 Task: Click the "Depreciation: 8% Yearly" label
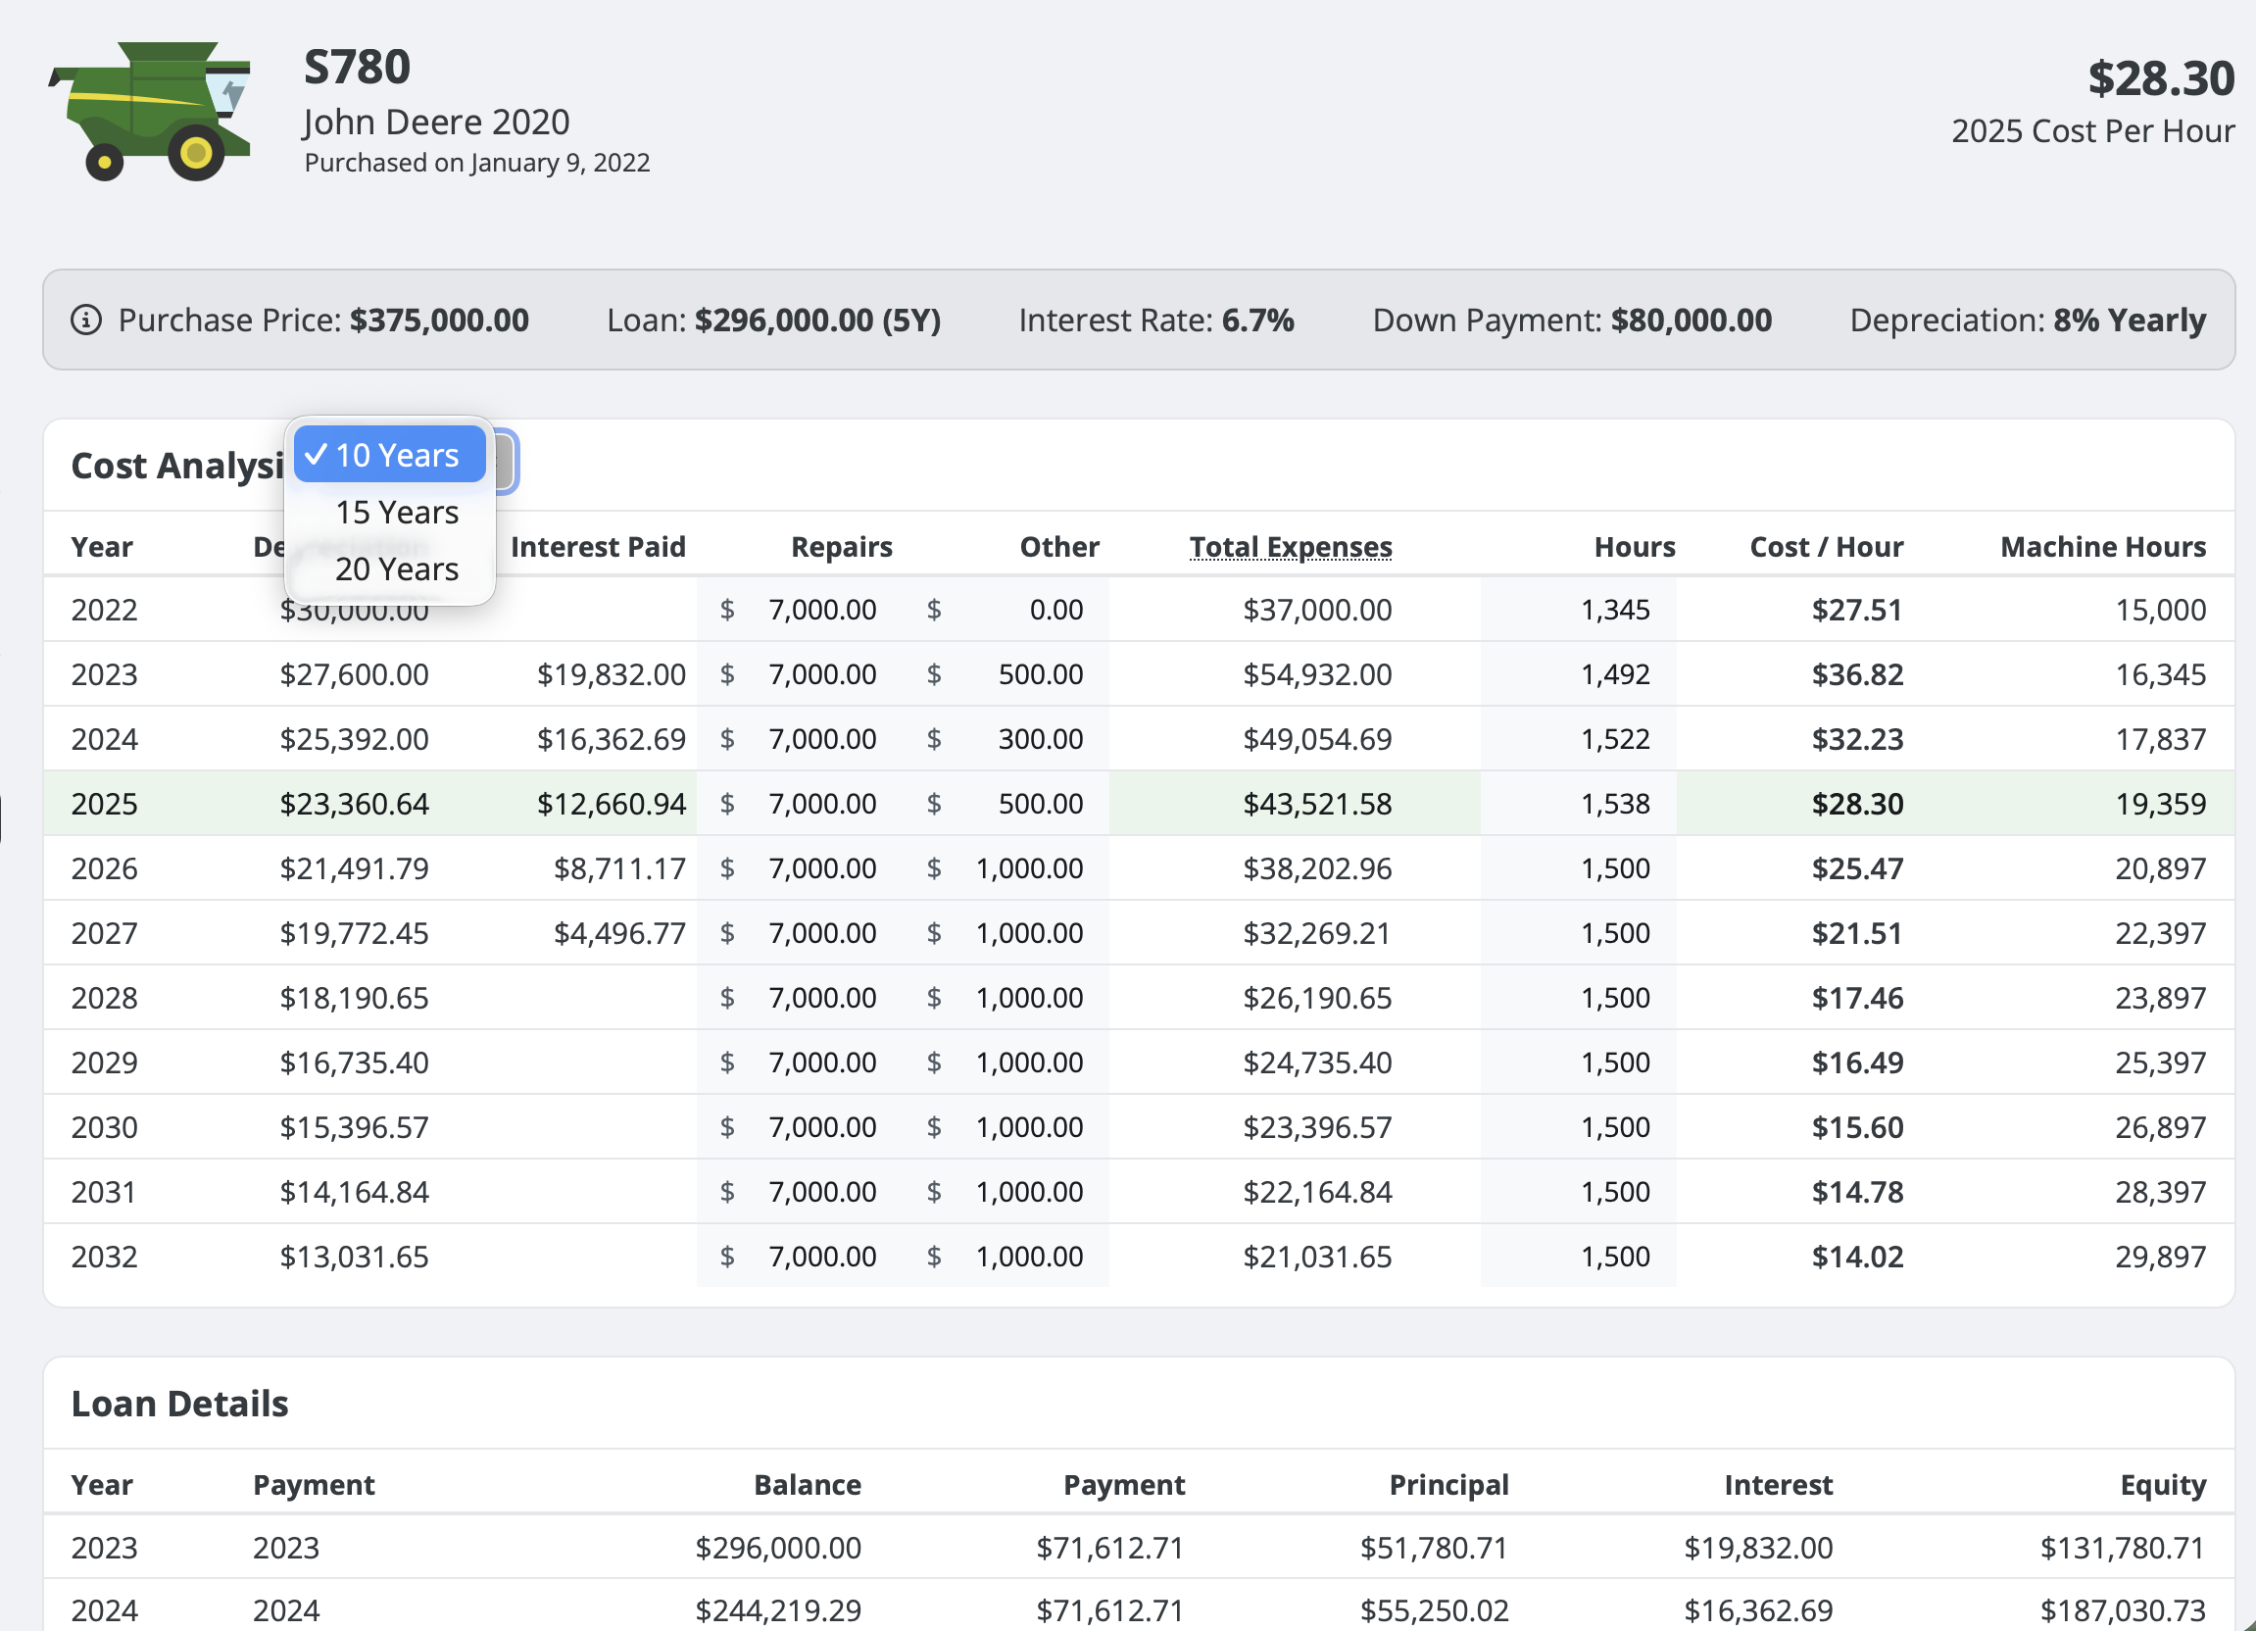(2028, 320)
